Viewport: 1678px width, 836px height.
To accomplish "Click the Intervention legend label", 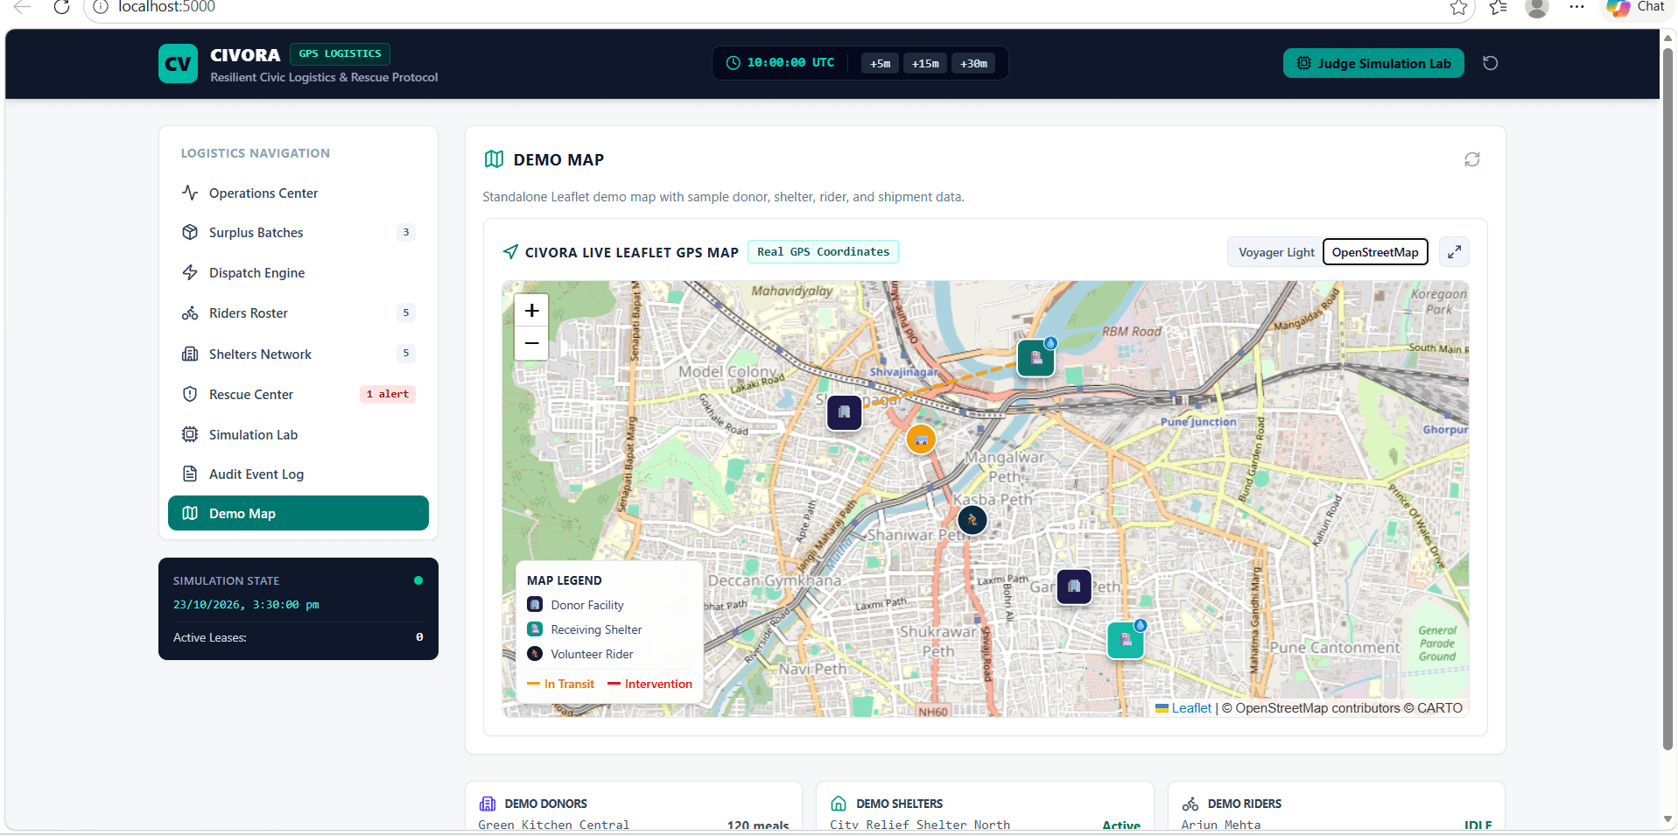I will 658,684.
